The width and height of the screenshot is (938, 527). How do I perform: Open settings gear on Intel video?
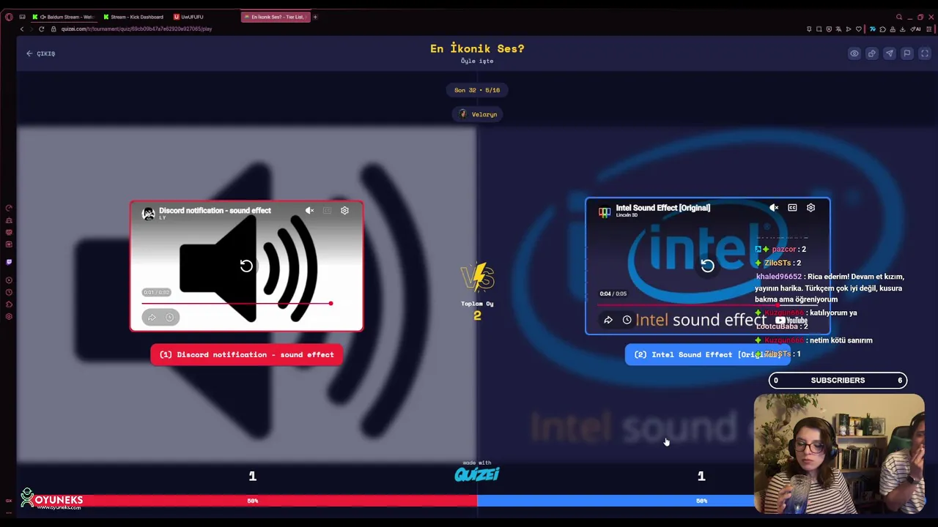(x=810, y=208)
